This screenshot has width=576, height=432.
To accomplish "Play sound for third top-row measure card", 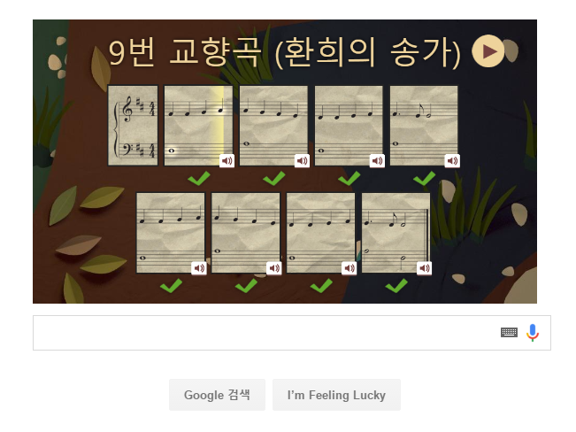I will point(377,160).
